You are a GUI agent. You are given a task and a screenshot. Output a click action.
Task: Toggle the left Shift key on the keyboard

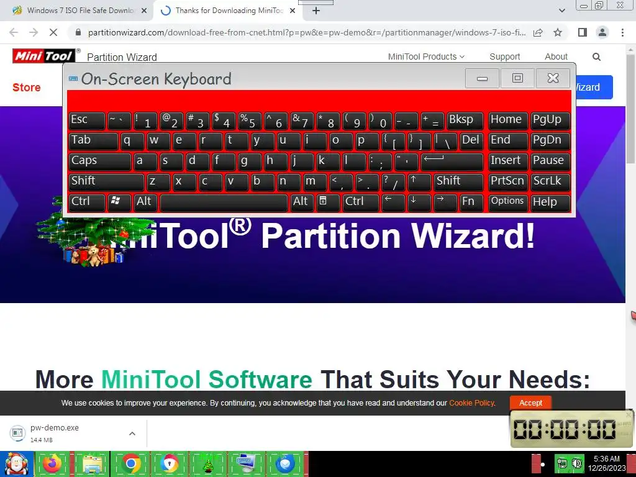(x=106, y=182)
